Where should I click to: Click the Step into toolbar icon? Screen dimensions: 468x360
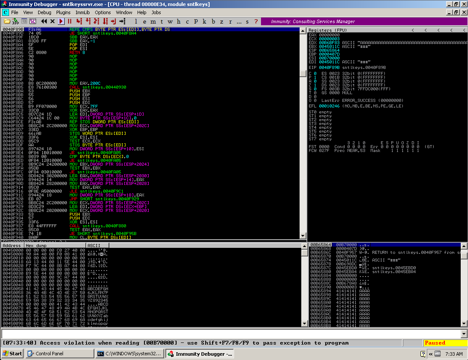tap(79, 21)
